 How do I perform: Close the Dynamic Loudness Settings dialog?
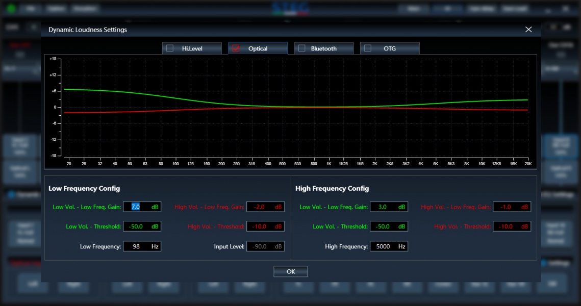click(528, 29)
